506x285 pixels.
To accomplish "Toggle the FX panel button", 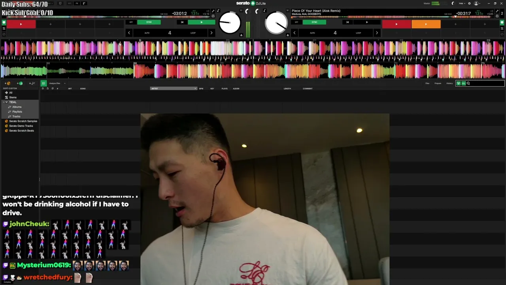I will (77, 3).
